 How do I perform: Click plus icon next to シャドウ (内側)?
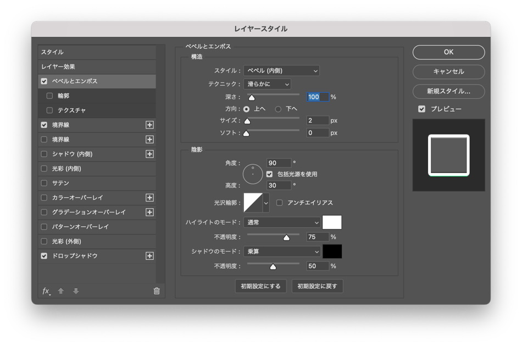149,154
